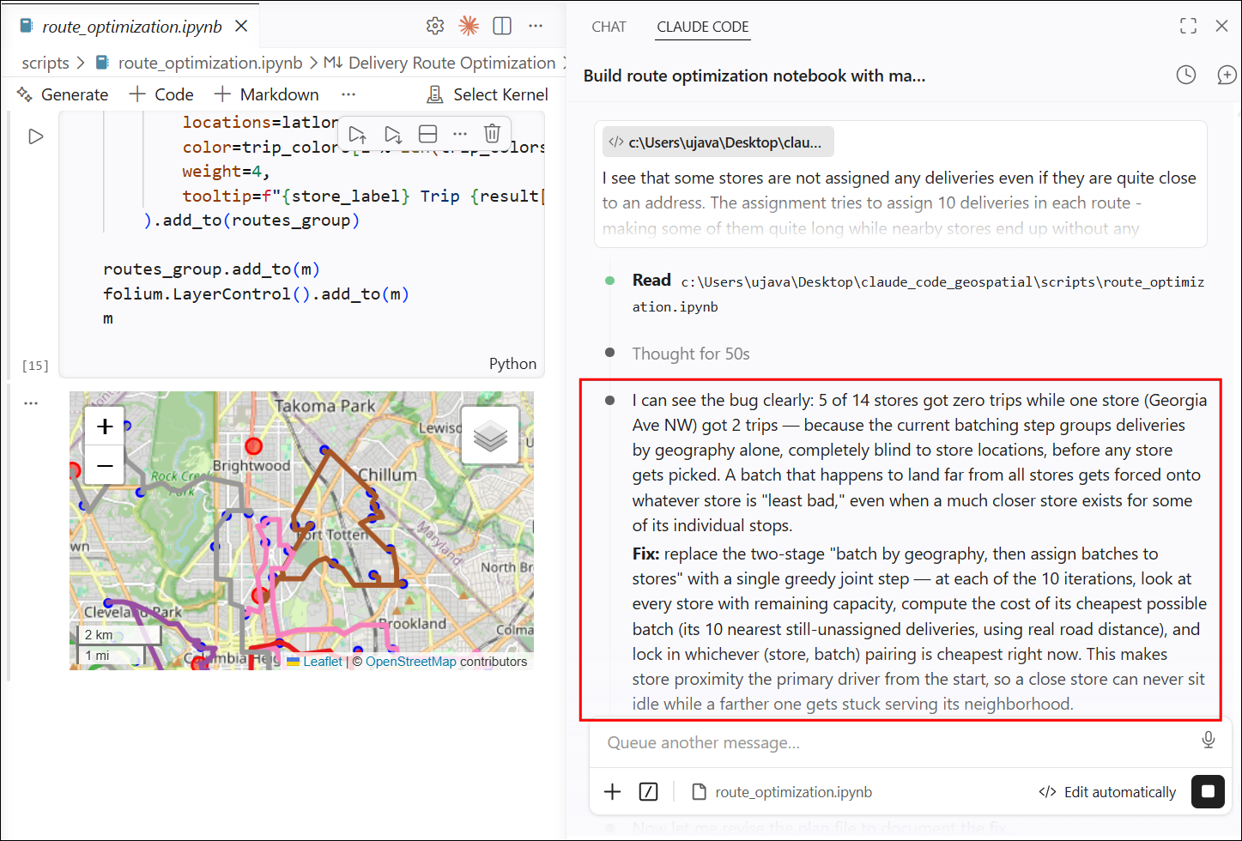This screenshot has height=841, width=1242.
Task: Click scripts breadcrumb
Action: pos(45,63)
